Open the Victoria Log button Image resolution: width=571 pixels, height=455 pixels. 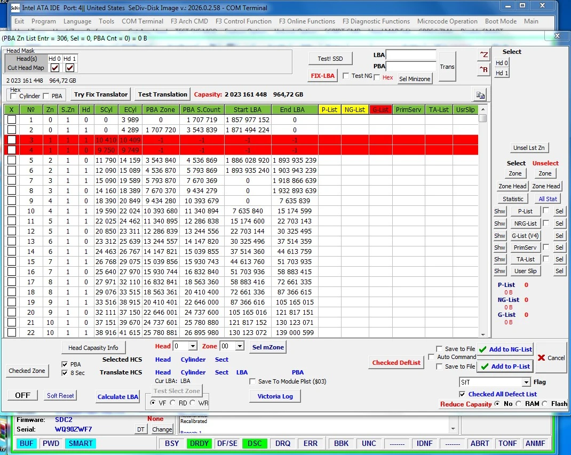[275, 396]
